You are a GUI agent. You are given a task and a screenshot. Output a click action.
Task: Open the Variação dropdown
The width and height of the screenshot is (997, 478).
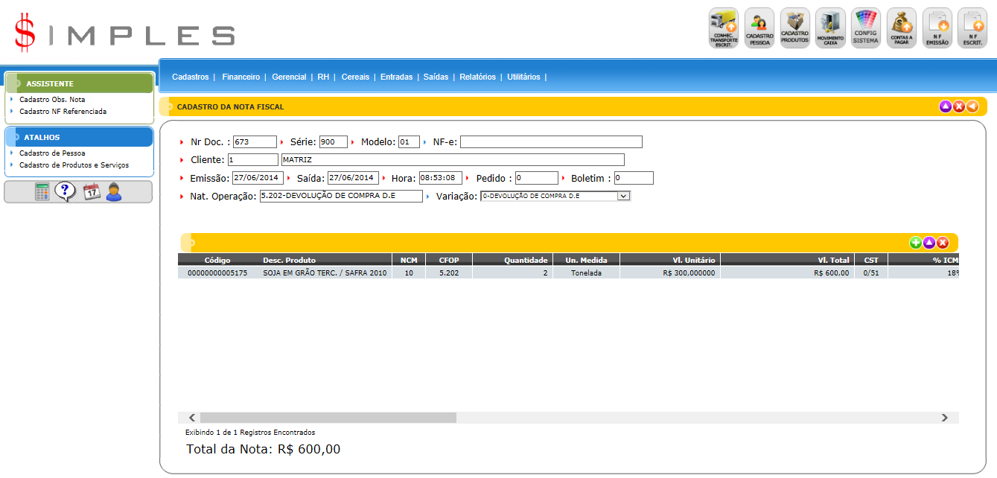(x=623, y=196)
